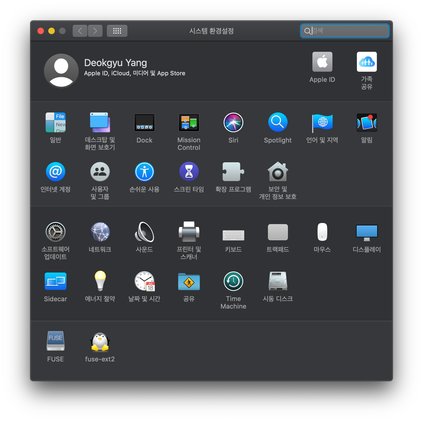Click the user profile avatar picture
Screen dimensions: 423x421
[61, 71]
